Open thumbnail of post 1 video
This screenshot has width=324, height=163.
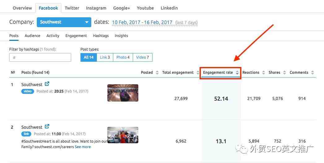pyautogui.click(x=123, y=93)
